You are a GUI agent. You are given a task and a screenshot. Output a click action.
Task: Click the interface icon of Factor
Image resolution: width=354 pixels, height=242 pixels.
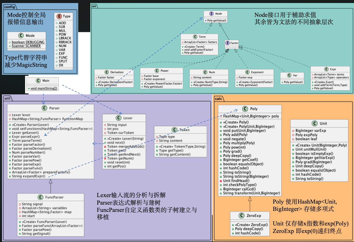pyautogui.click(x=228, y=43)
